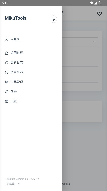Screen dimensions: 107x191
Task: Expand the dimmed dropdown chevron
Action: [x=94, y=42]
